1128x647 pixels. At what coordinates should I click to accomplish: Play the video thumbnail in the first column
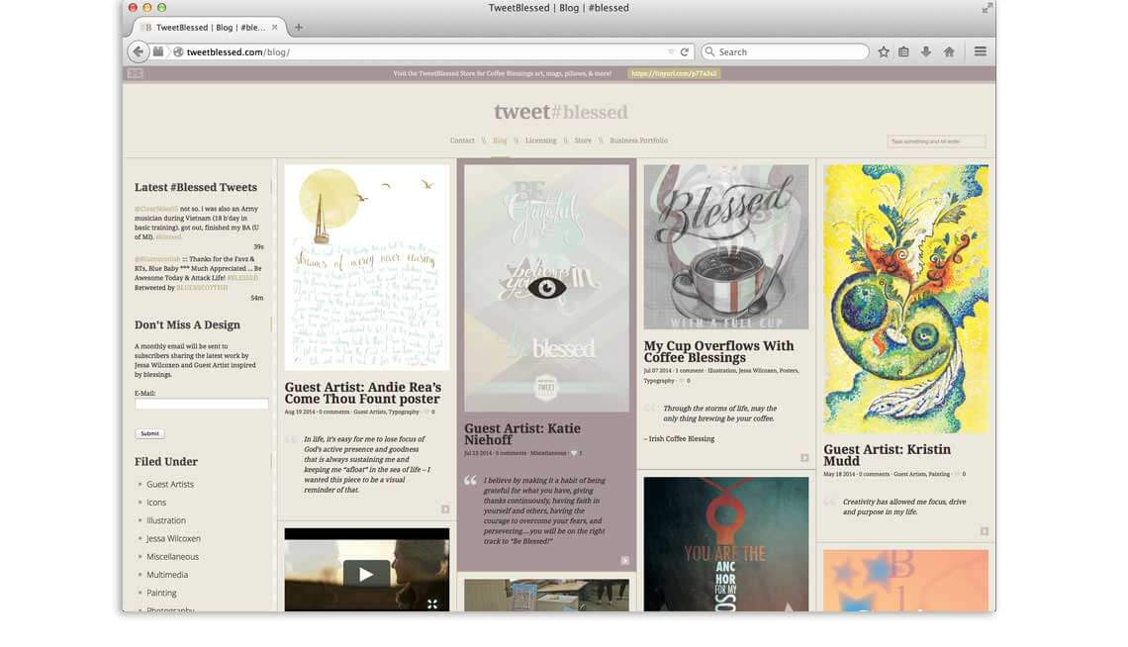(x=366, y=573)
